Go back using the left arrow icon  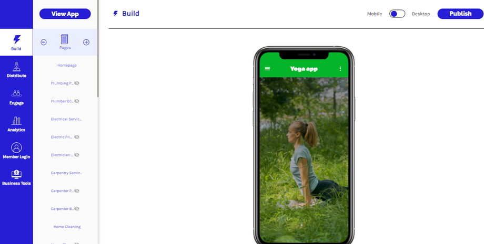tap(44, 42)
